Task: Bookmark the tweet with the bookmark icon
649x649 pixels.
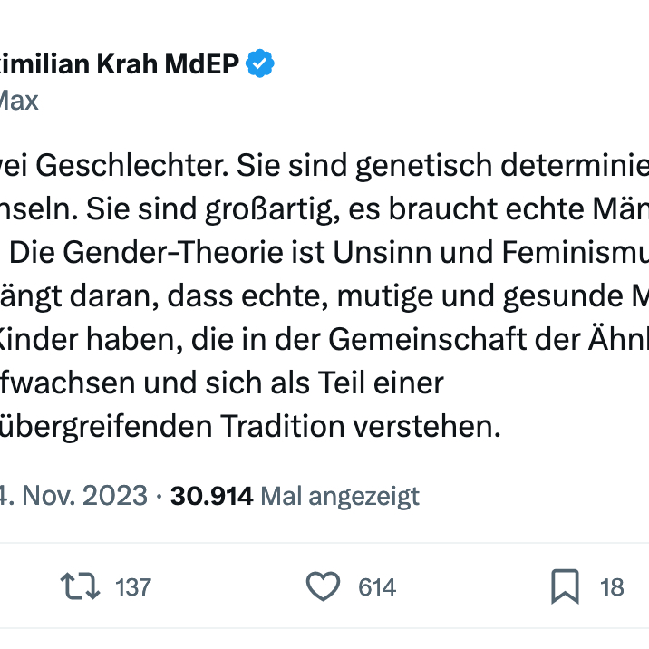Action: tap(565, 587)
